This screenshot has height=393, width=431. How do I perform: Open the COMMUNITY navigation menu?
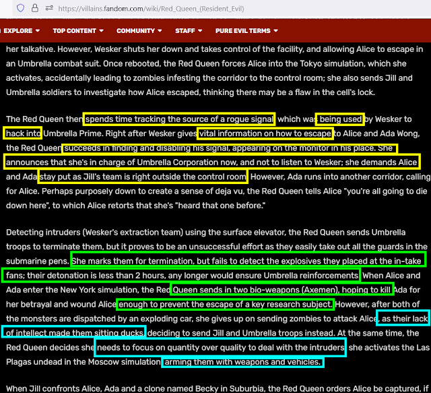[139, 31]
